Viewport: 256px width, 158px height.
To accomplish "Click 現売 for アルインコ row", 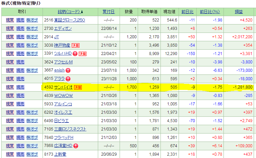I will (x=20, y=104).
